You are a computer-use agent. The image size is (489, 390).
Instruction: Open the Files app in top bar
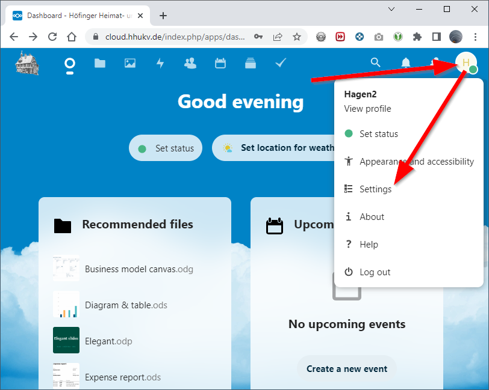pos(100,63)
